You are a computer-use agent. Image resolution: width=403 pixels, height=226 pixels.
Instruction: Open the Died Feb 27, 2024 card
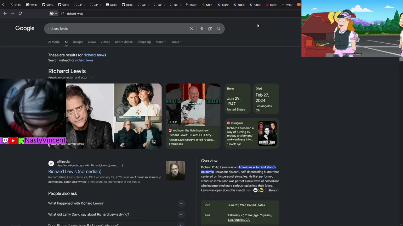pos(266,99)
